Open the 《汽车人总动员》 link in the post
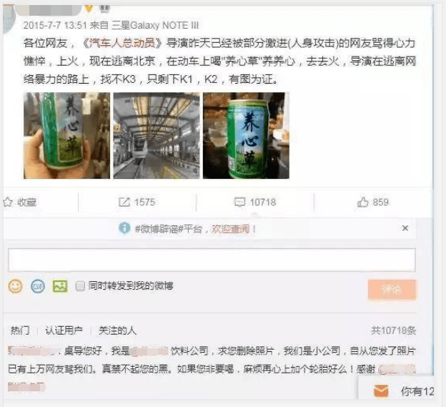The width and height of the screenshot is (446, 407). click(x=122, y=43)
